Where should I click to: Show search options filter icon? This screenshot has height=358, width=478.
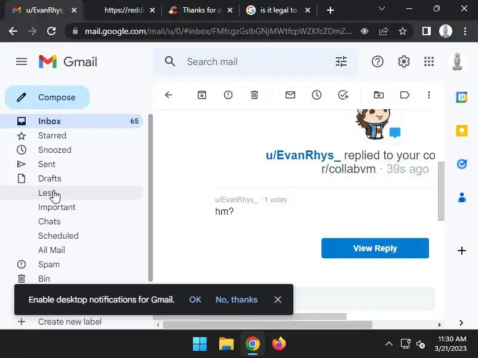[341, 62]
